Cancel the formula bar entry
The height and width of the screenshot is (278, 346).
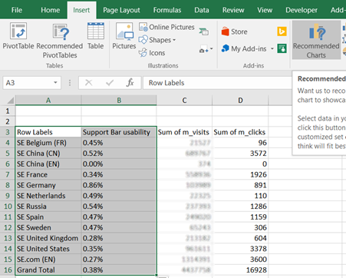pyautogui.click(x=88, y=83)
